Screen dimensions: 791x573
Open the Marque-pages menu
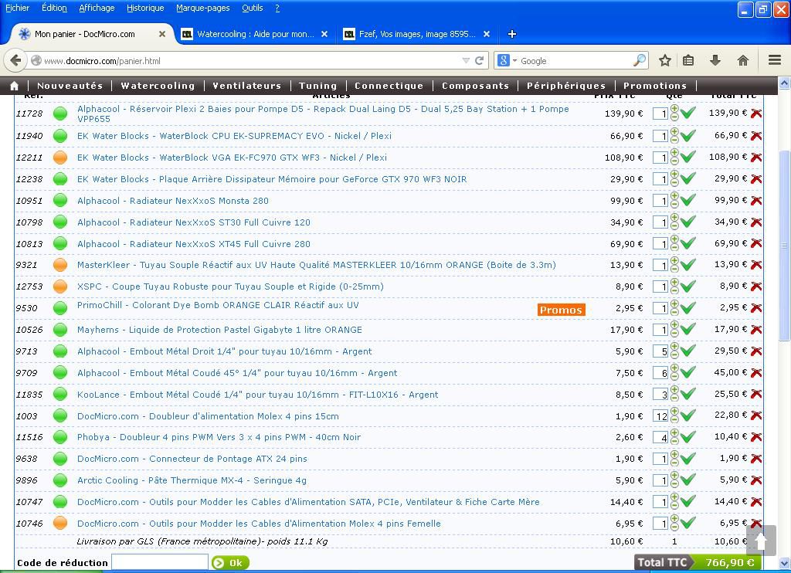[203, 8]
